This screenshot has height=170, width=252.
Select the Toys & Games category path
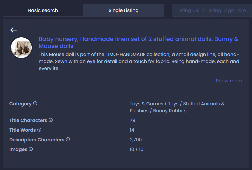[177, 107]
